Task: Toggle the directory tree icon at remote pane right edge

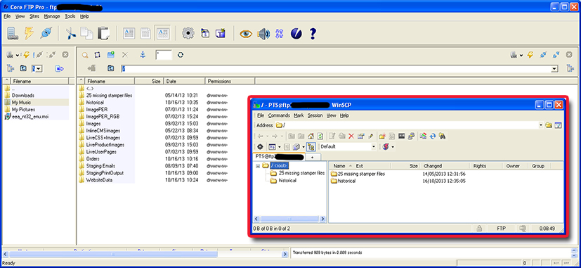Action: (x=570, y=68)
